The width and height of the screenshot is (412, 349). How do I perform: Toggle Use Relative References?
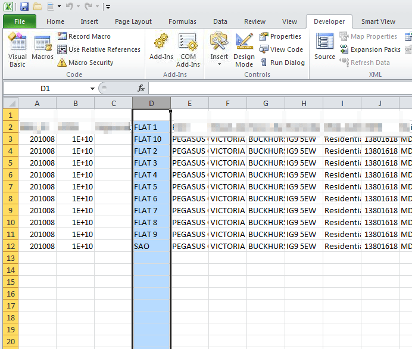click(x=99, y=49)
